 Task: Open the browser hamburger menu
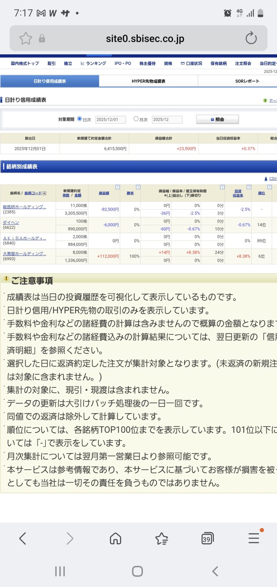(254, 538)
